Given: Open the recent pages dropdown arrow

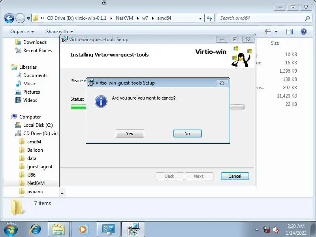Looking at the screenshot, I should (28, 18).
